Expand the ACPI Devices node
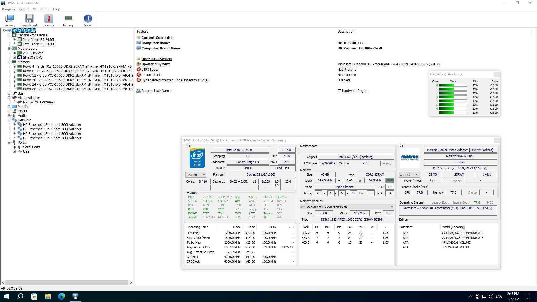This screenshot has height=302, width=537. (x=14, y=53)
